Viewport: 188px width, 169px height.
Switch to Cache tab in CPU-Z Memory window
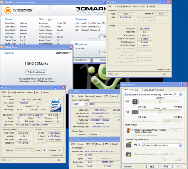pyautogui.click(x=118, y=6)
